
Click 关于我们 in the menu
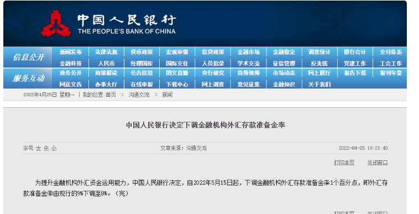click(320, 85)
